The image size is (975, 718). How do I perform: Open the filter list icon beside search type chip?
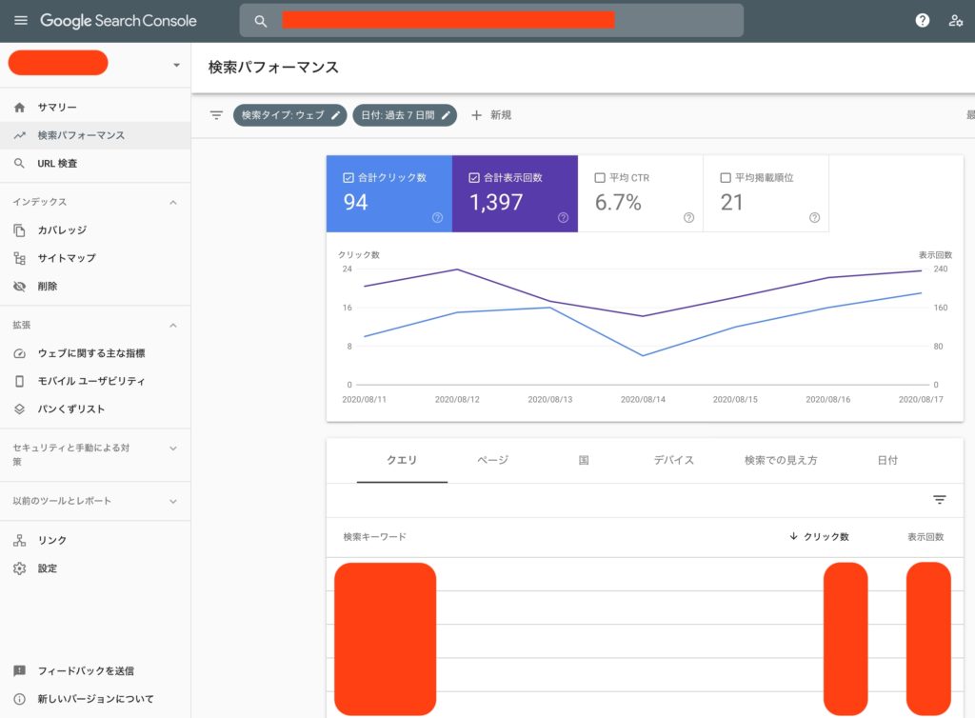pos(216,115)
